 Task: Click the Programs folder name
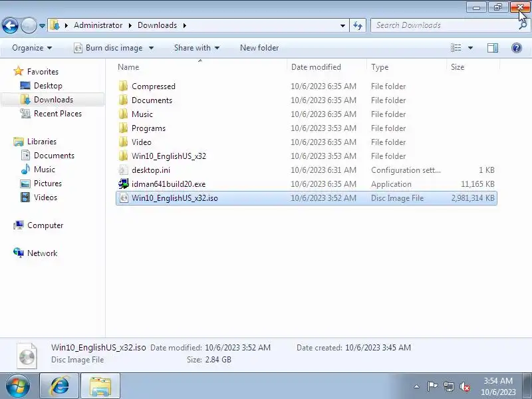click(148, 128)
